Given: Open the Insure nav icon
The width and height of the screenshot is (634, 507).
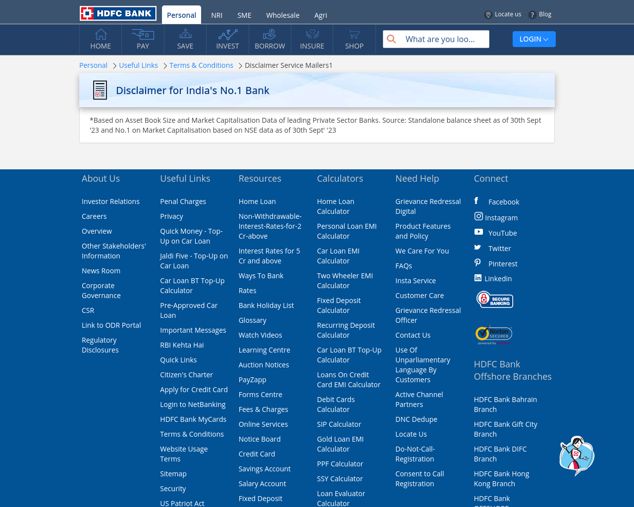Looking at the screenshot, I should click(x=312, y=34).
